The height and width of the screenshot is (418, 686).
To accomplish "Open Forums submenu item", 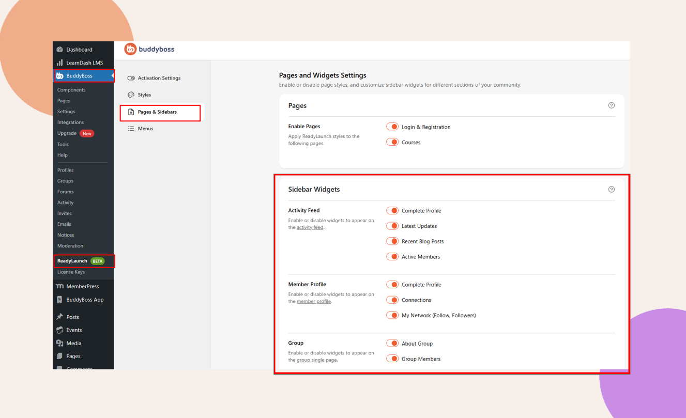I will click(66, 192).
